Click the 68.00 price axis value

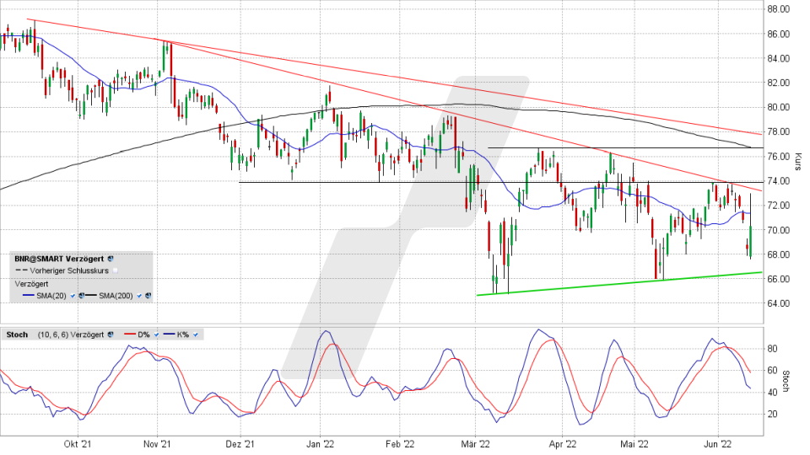pyautogui.click(x=778, y=254)
